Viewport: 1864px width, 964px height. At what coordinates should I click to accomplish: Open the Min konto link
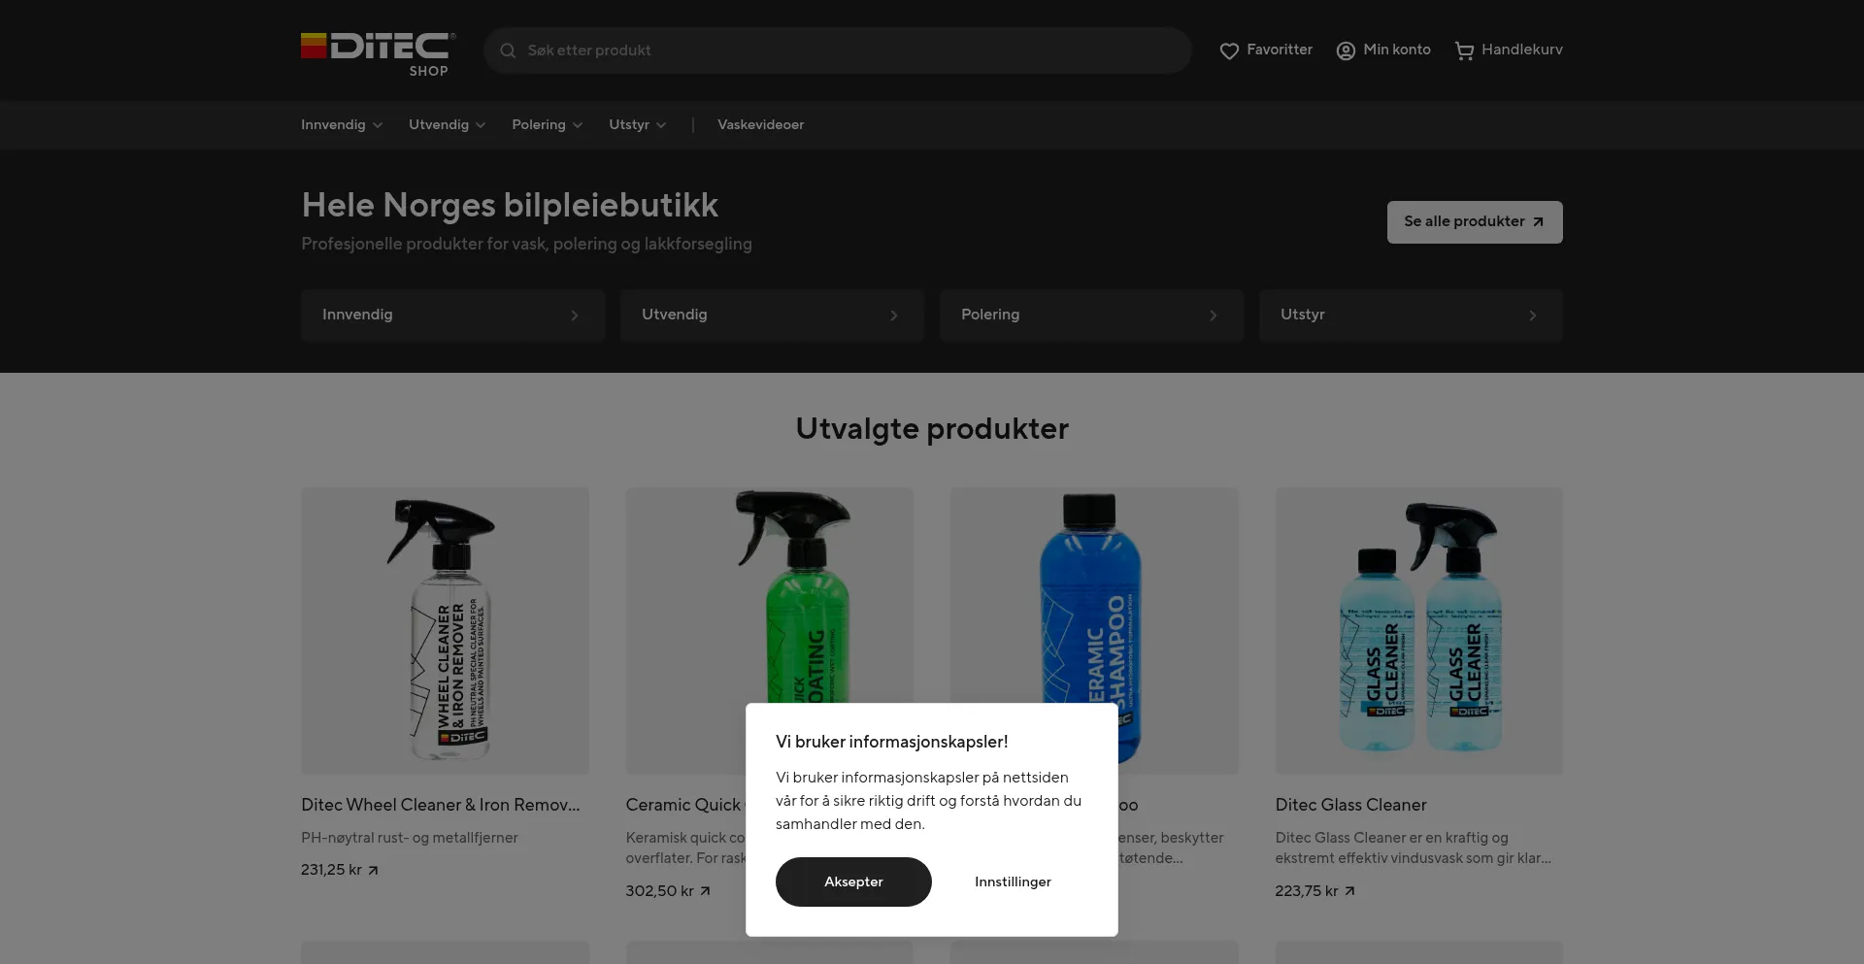1383,50
